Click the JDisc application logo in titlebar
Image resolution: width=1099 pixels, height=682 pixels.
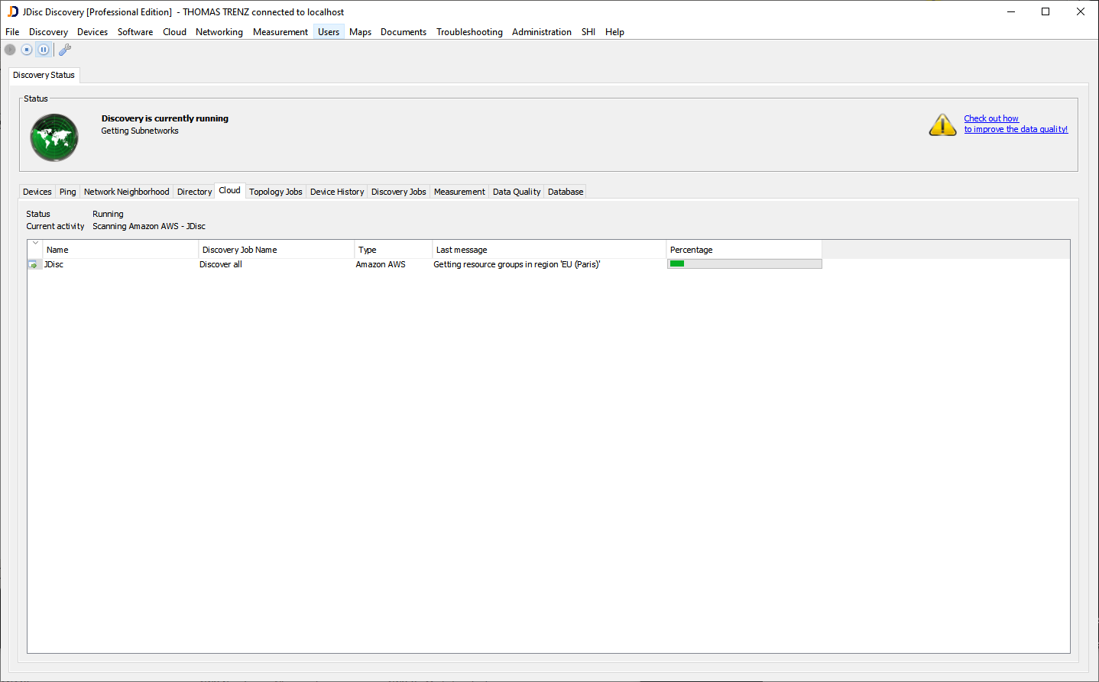[x=10, y=11]
